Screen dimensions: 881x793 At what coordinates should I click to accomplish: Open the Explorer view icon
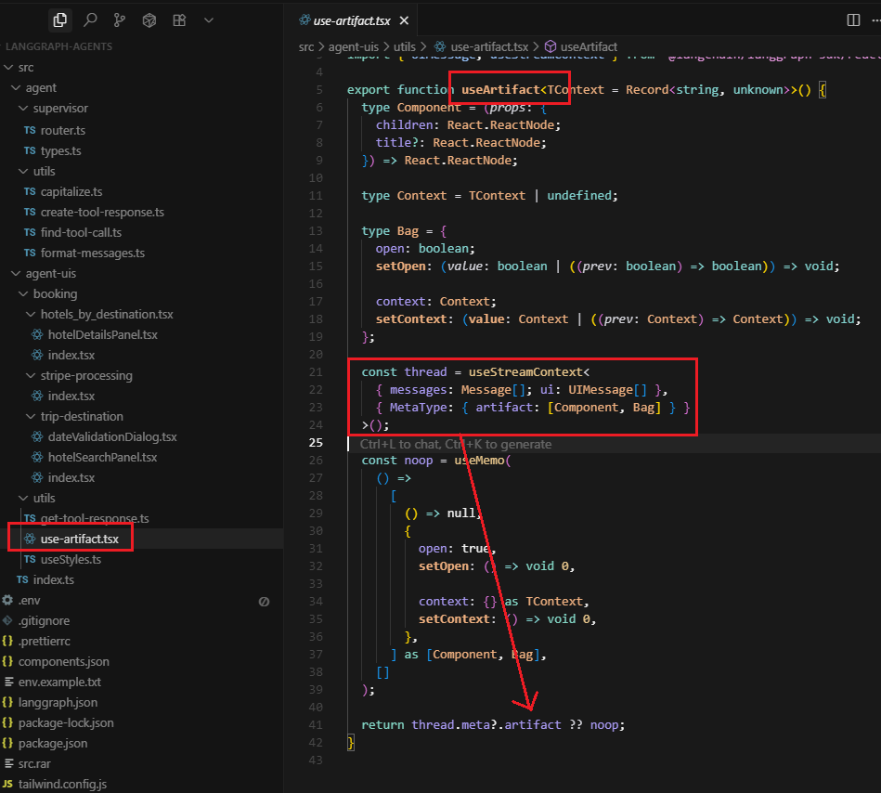(x=60, y=19)
